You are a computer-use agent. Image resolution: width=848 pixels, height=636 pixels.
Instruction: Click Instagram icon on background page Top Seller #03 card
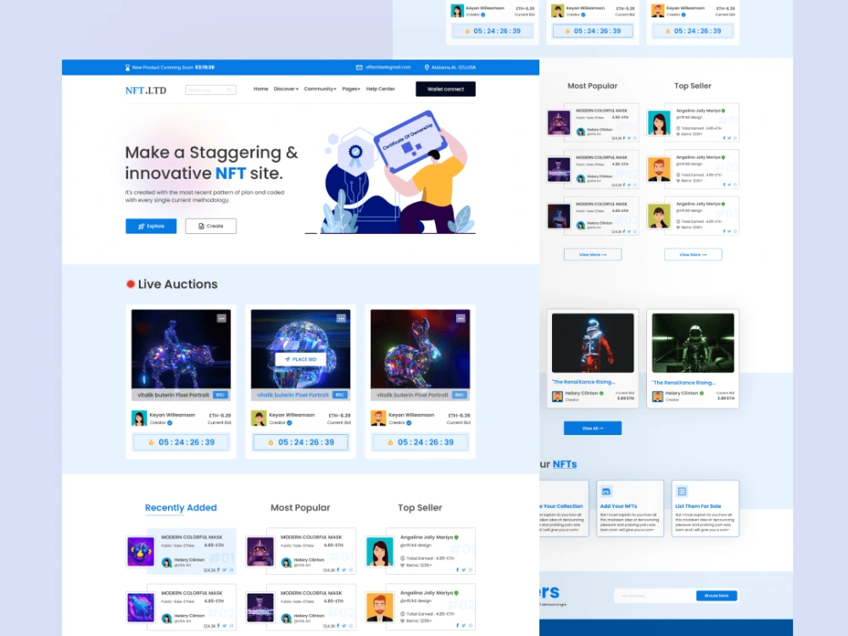click(x=735, y=232)
